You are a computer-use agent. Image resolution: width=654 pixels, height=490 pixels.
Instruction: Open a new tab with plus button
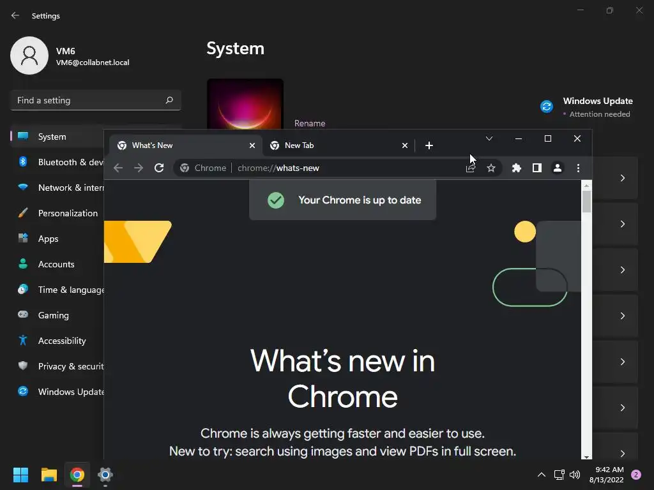[x=429, y=145]
